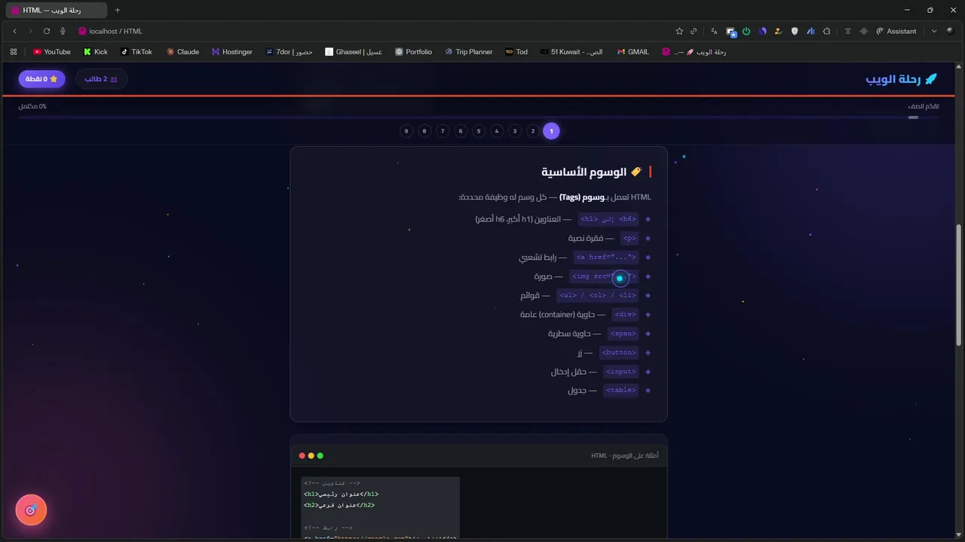This screenshot has width=965, height=542.
Task: Open the Claude bookmark
Action: point(182,52)
